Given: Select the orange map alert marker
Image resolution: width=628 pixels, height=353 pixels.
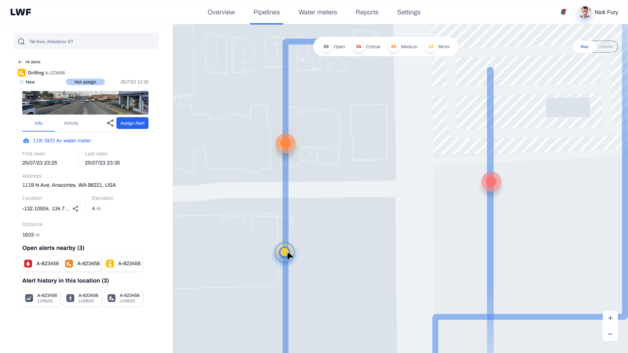Looking at the screenshot, I should 286,143.
